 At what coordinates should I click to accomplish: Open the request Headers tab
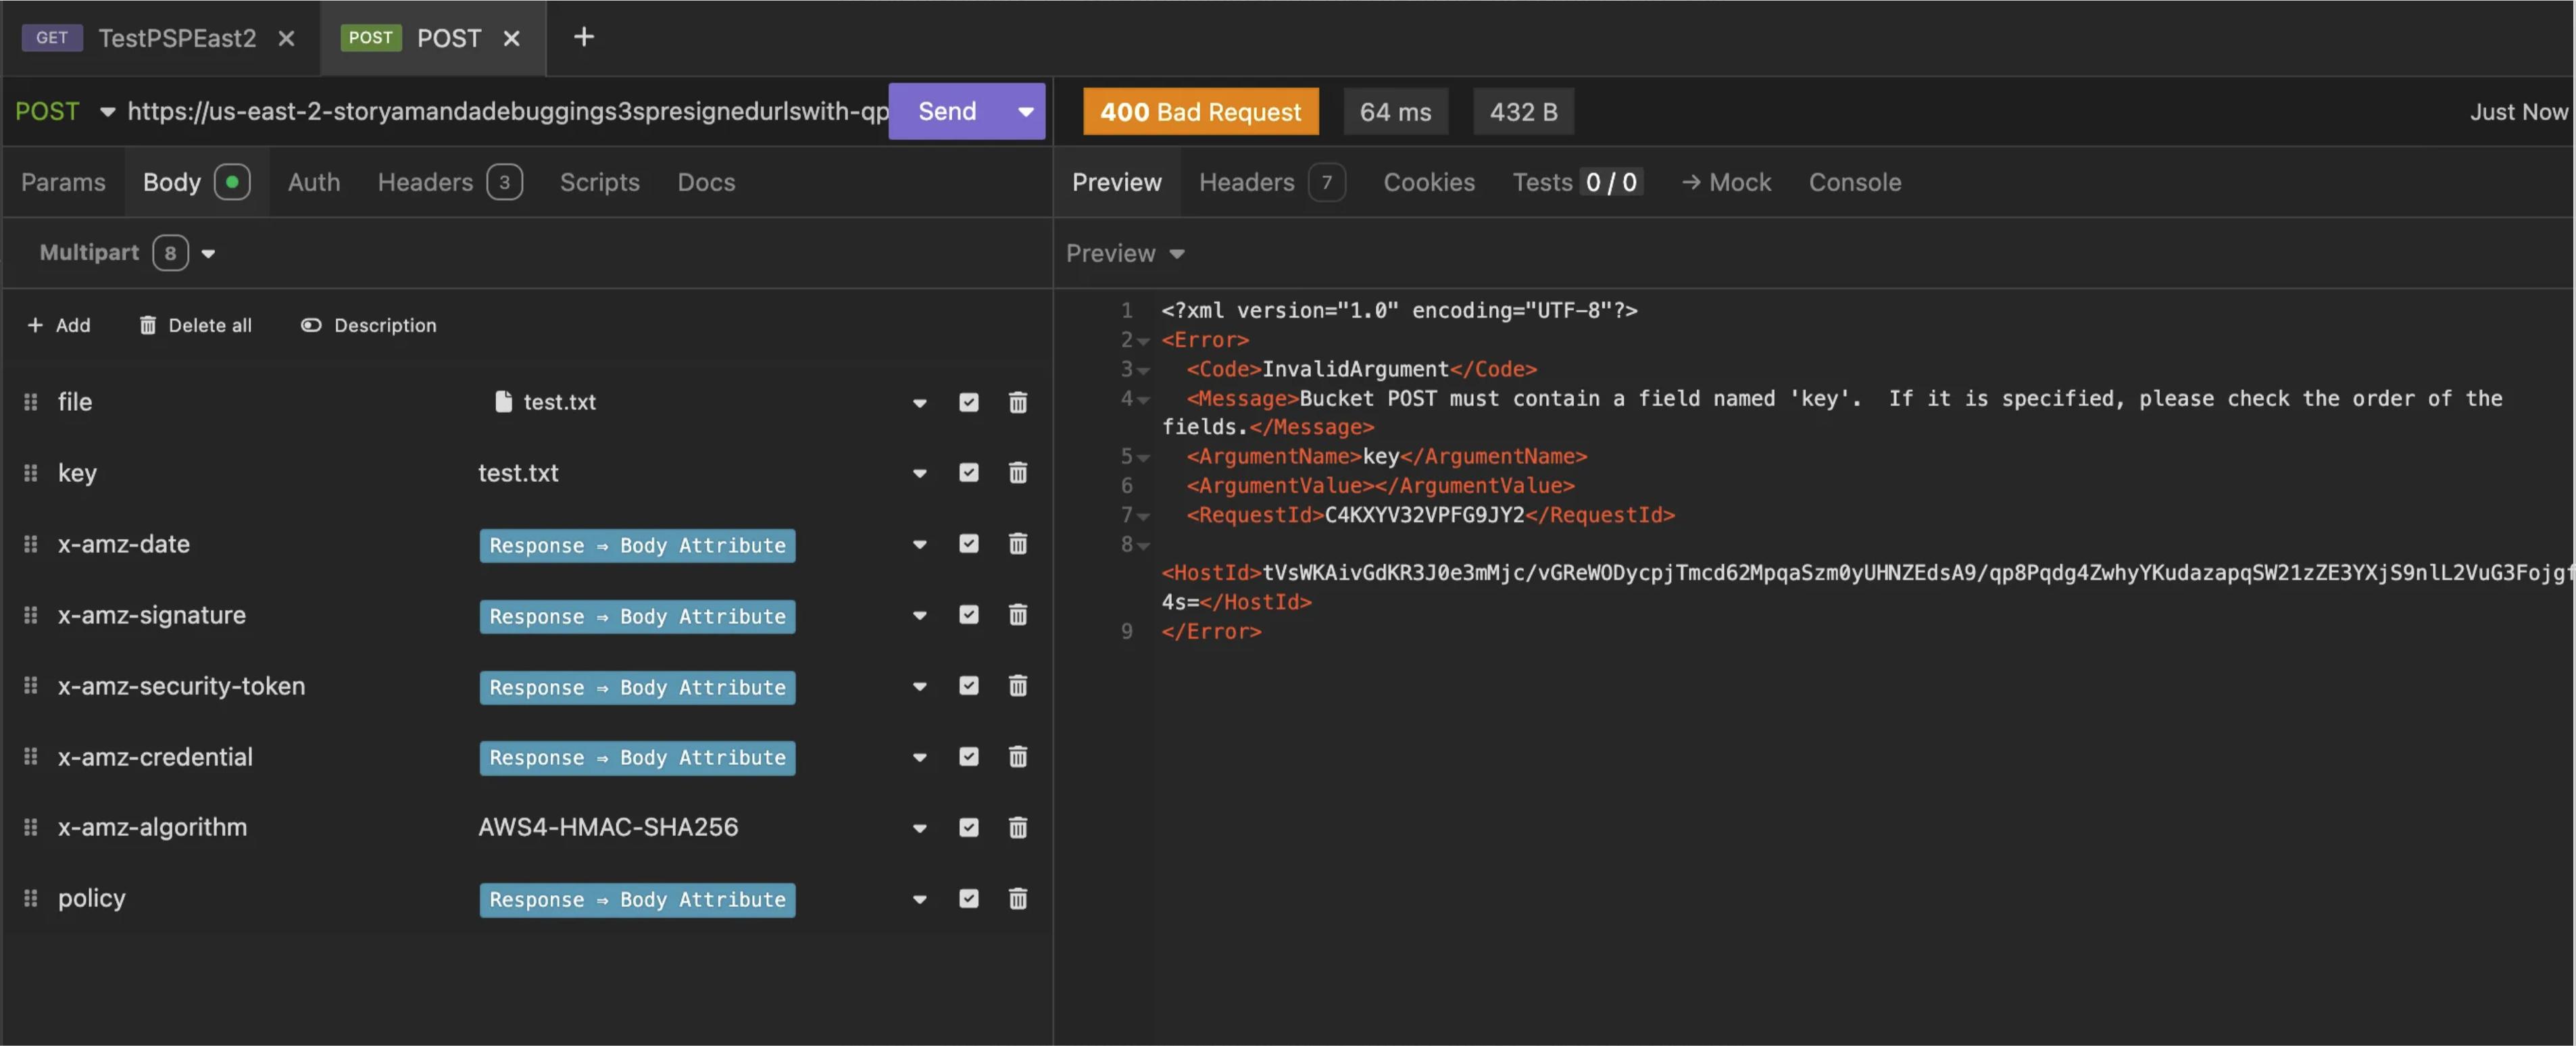click(x=449, y=182)
